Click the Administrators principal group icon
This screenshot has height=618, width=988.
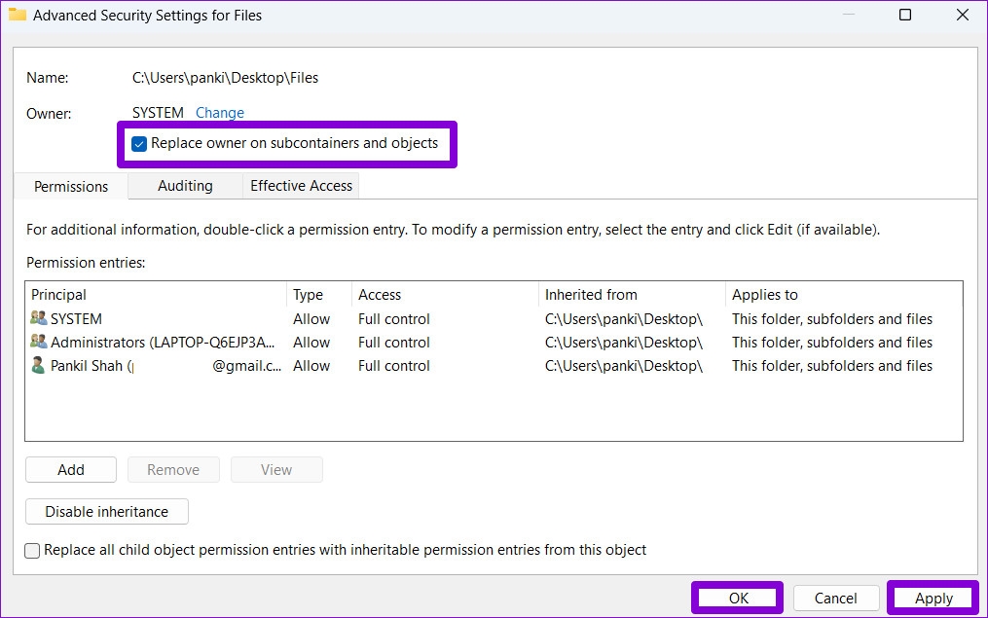[x=38, y=342]
